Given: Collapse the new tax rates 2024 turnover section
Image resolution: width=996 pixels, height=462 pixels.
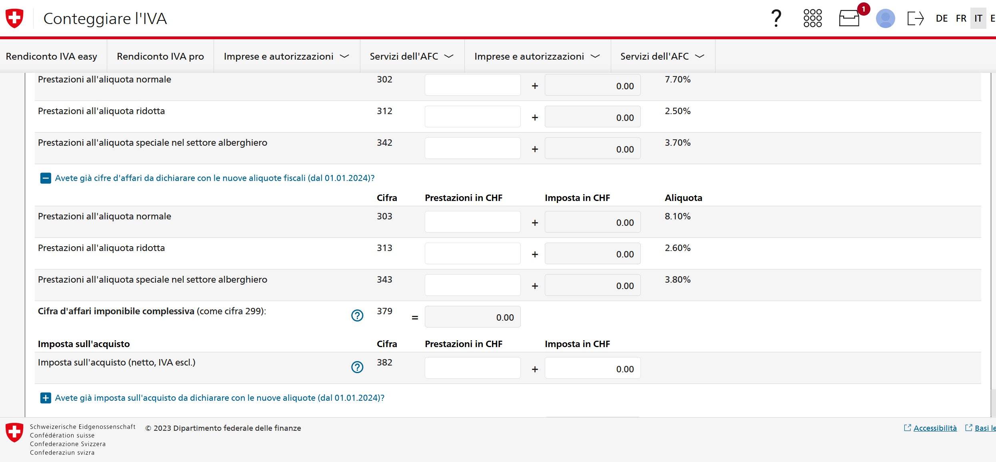Looking at the screenshot, I should point(46,178).
